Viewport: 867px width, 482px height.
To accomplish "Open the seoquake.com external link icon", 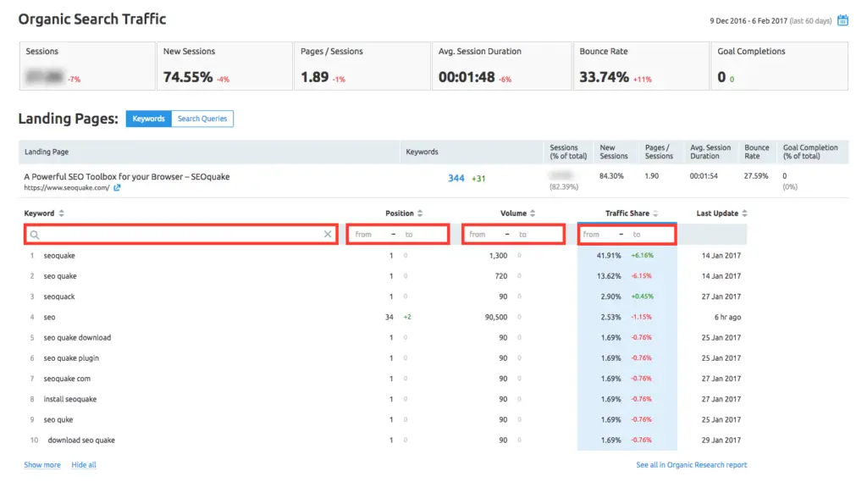I will [x=117, y=187].
